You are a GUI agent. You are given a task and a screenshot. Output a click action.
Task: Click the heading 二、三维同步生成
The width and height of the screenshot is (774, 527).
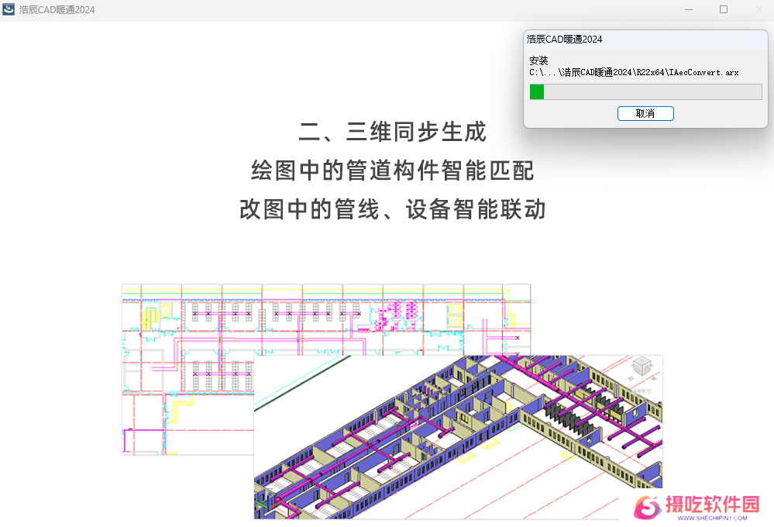tap(393, 132)
